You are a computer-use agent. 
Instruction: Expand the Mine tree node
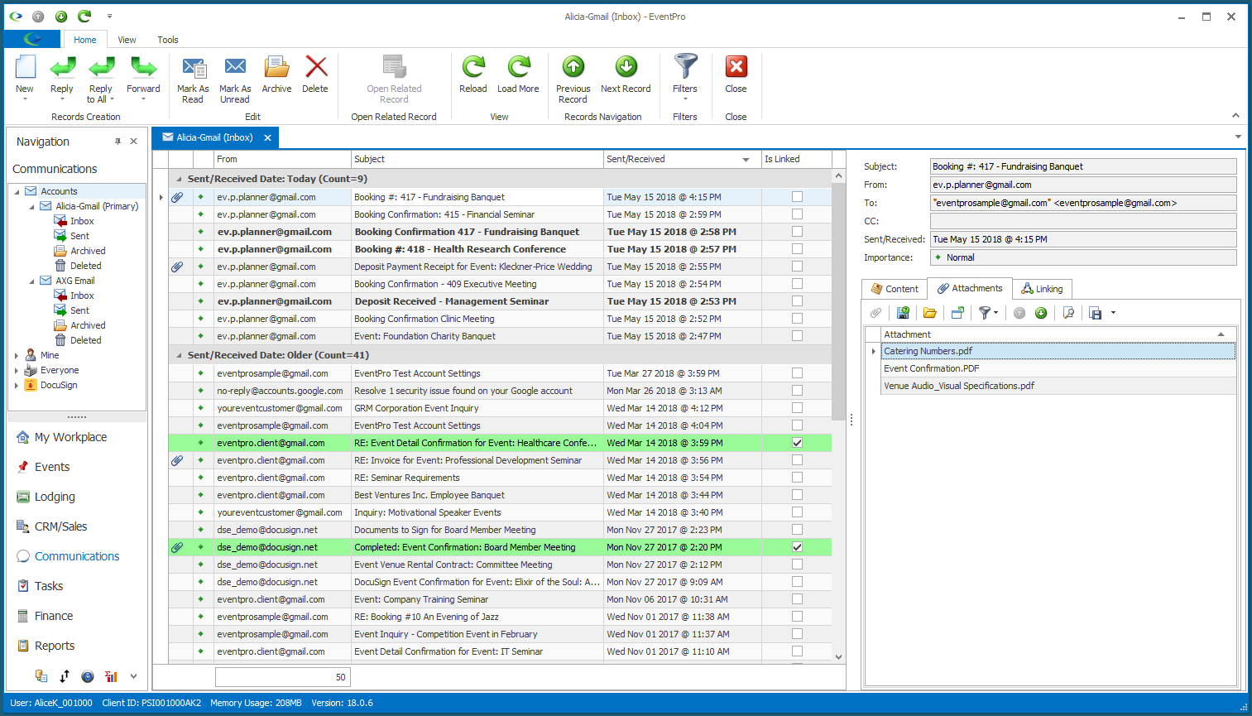(x=17, y=355)
